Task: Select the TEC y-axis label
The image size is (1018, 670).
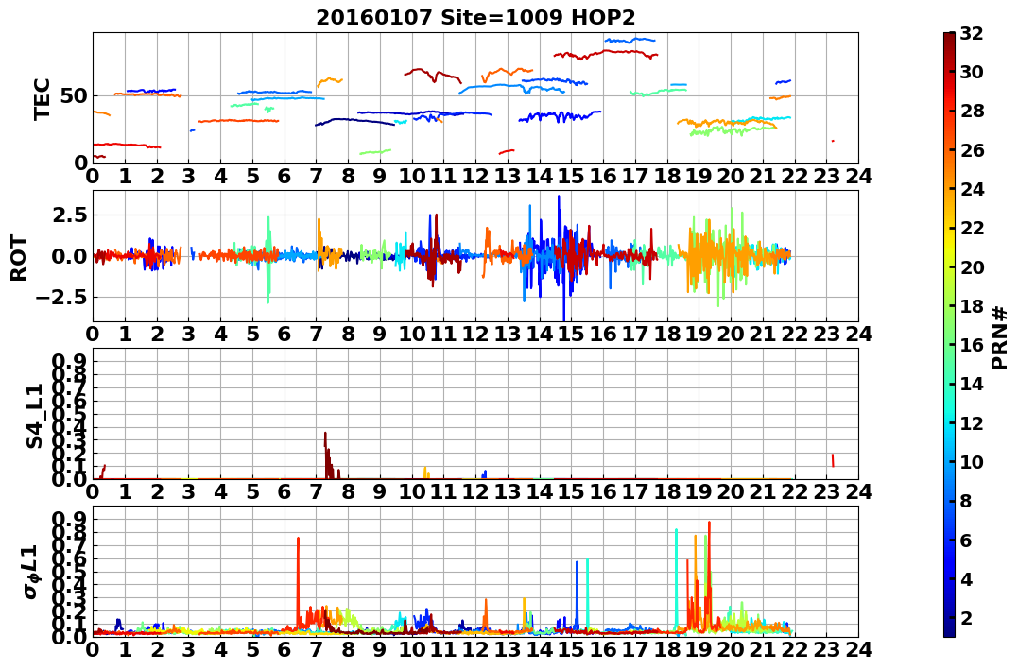Action: point(43,98)
